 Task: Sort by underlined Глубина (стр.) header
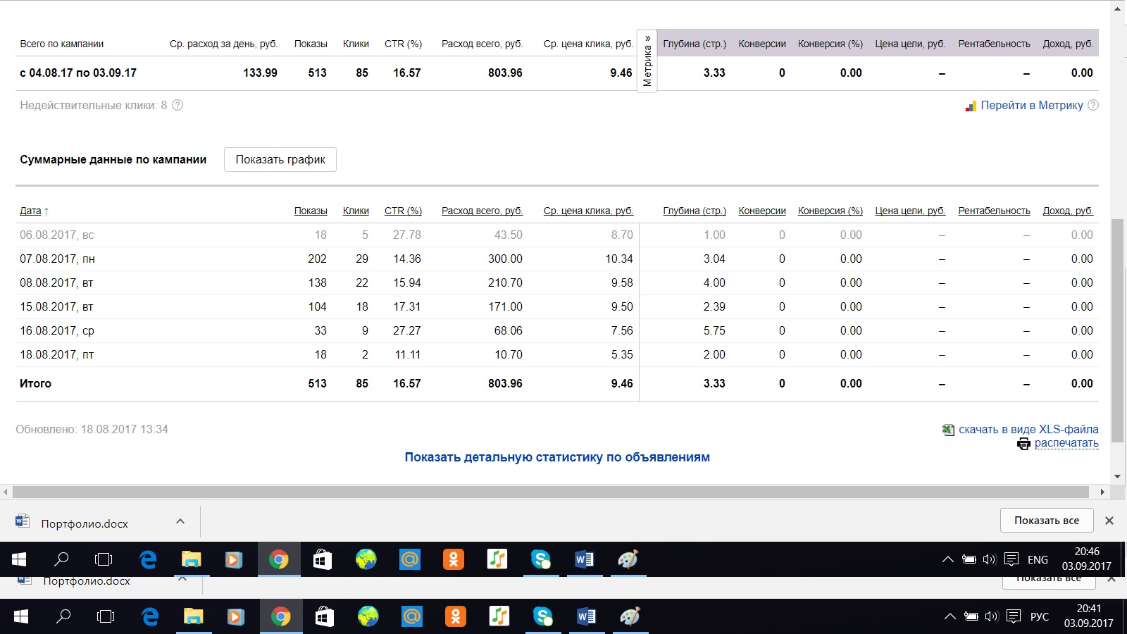tap(695, 211)
